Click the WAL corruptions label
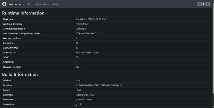 [x=12, y=38]
